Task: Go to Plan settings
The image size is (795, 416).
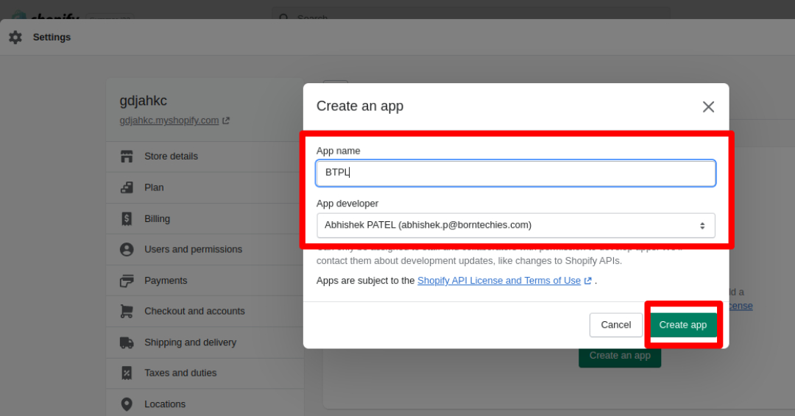Action: click(205, 187)
